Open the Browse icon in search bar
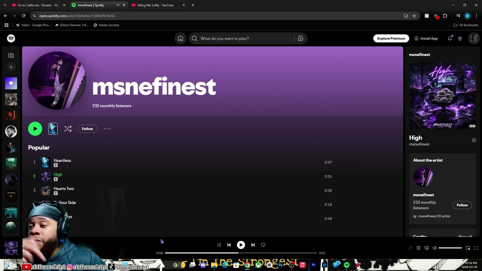The image size is (482, 271). [300, 38]
